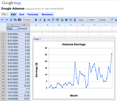Open the Align dropdown

82,20
